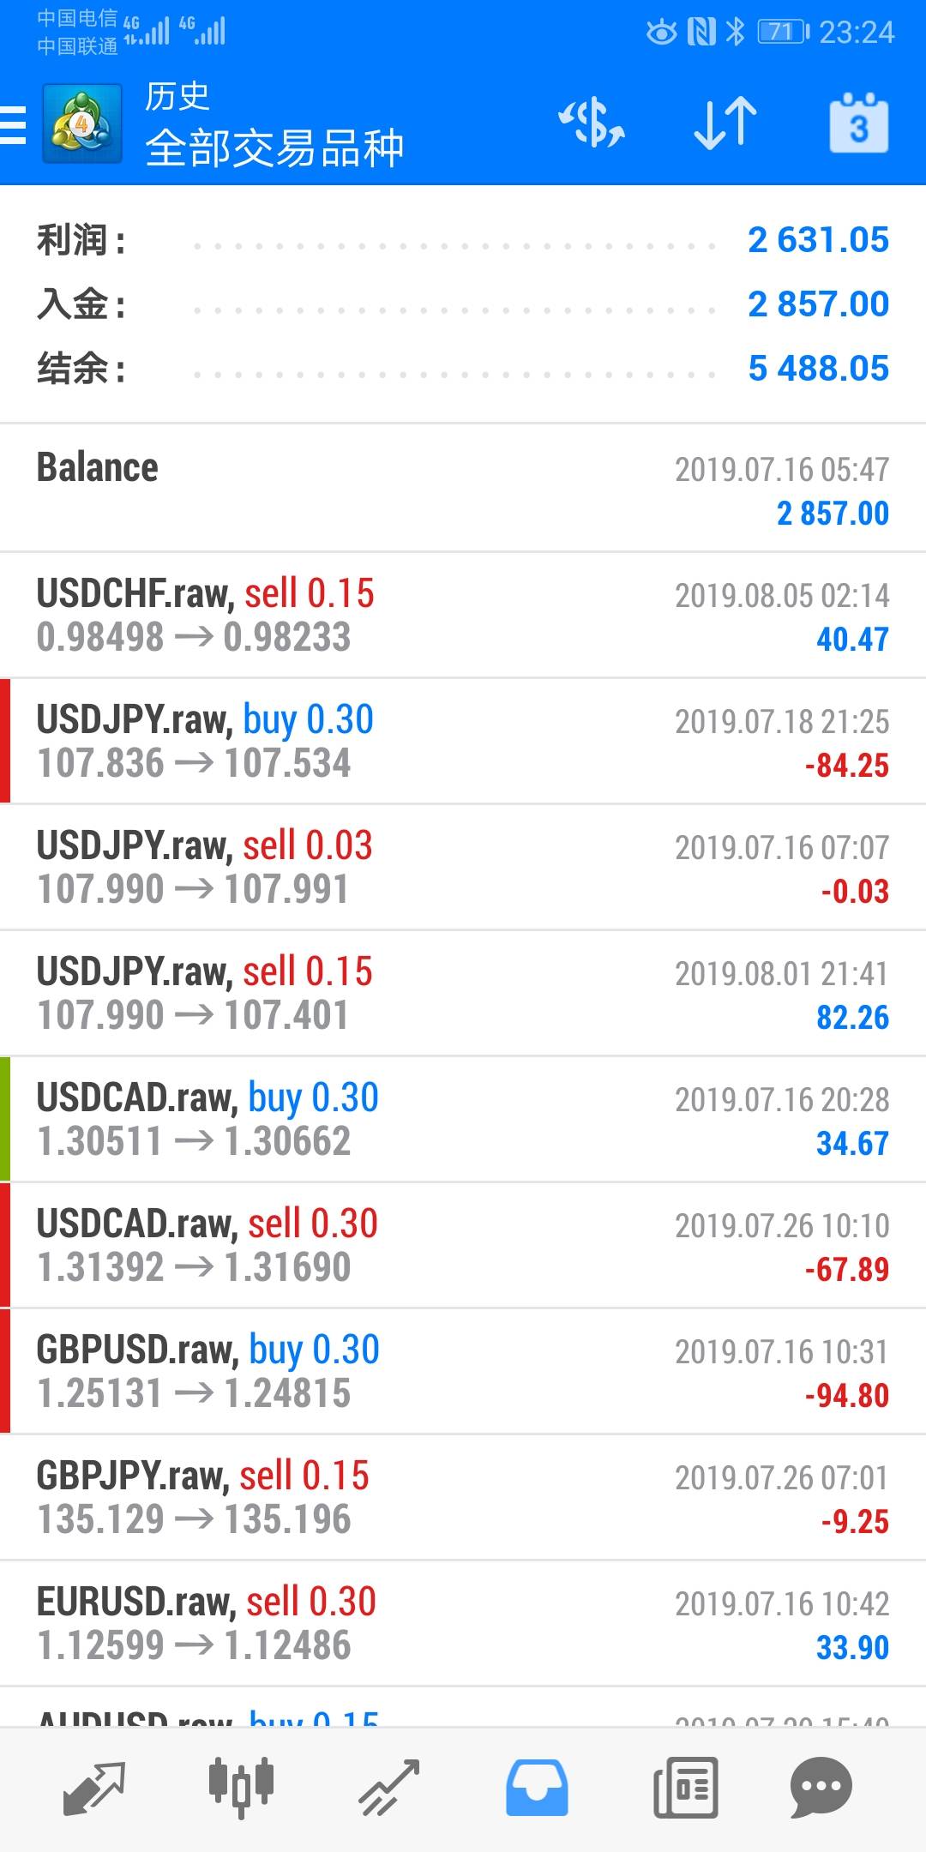
Task: Select EURUSD.raw sell 0.30 trade
Action: (x=463, y=1623)
